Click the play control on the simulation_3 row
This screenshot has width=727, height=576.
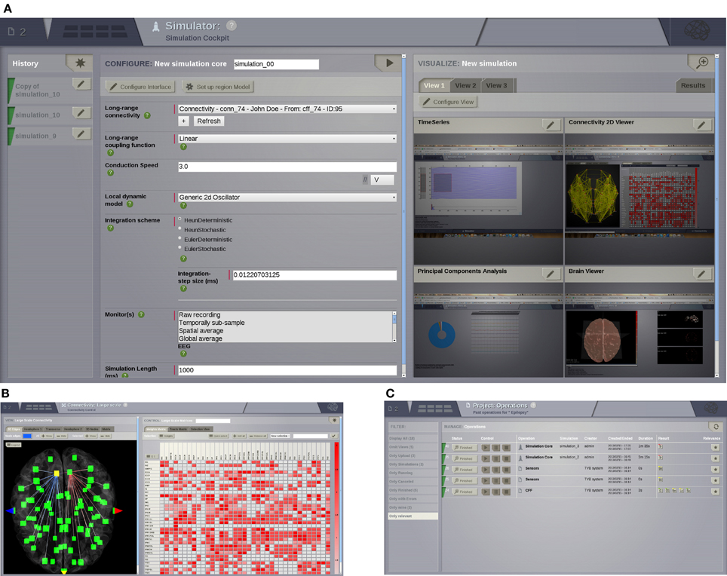coord(486,448)
